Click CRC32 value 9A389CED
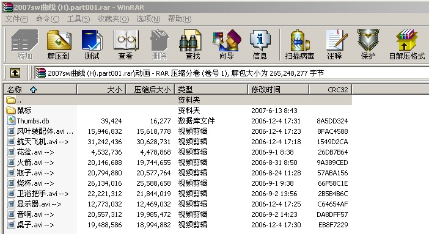Screen dimensions: 429x234 [x=332, y=163]
